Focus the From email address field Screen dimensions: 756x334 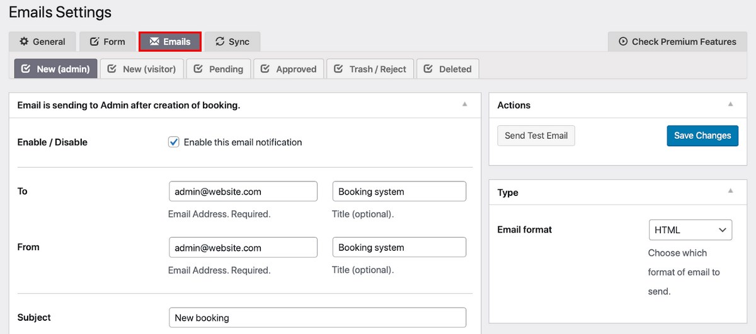(x=243, y=248)
